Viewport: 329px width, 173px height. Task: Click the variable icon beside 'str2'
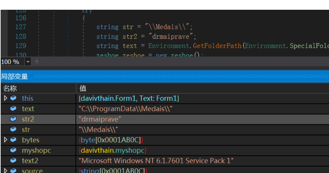click(x=14, y=119)
